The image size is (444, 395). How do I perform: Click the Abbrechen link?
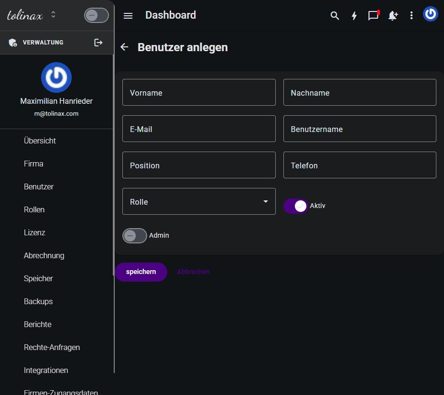[x=194, y=272]
